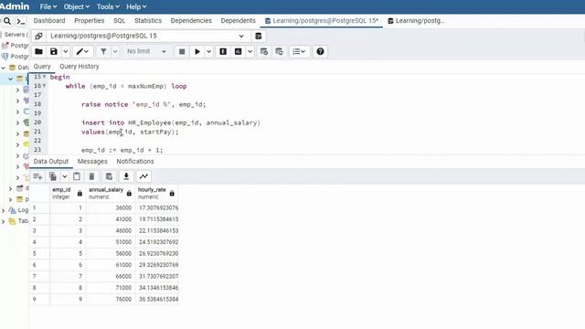Screen dimensions: 585x329
Task: Expand the connection selector Learning/postgres@PostgreSQL 15
Action: coord(241,37)
